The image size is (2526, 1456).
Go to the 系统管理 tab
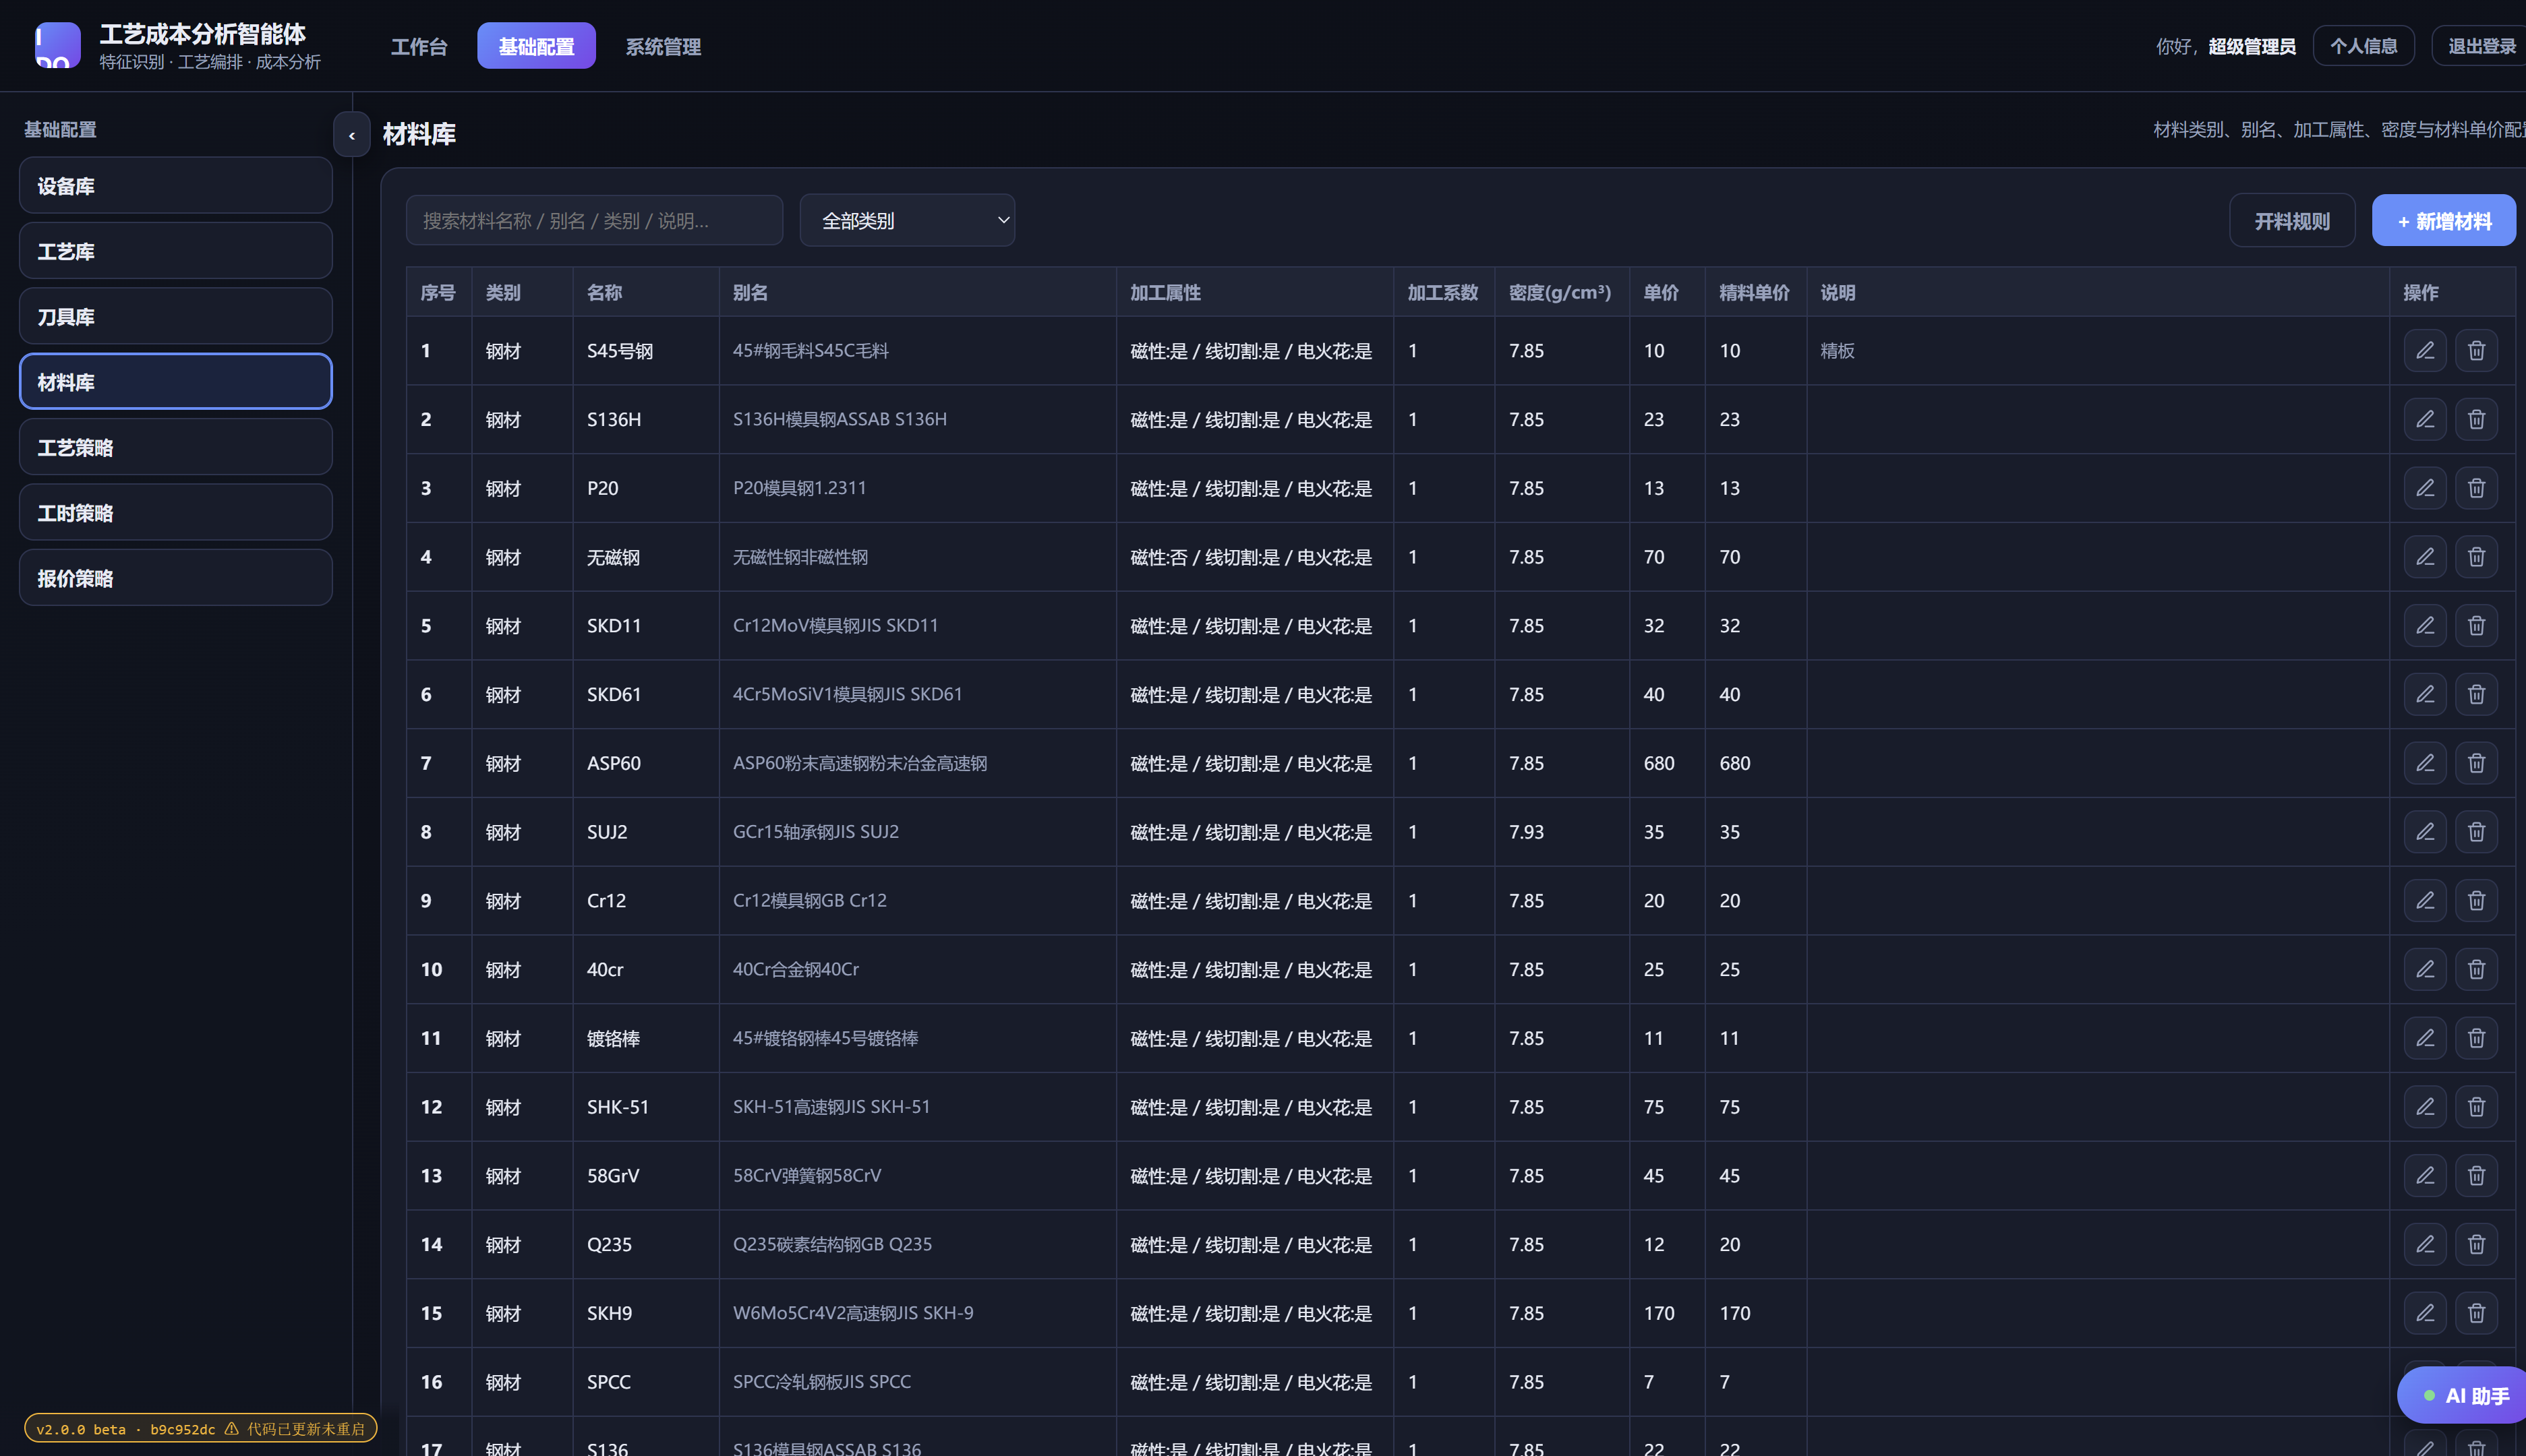(x=664, y=46)
